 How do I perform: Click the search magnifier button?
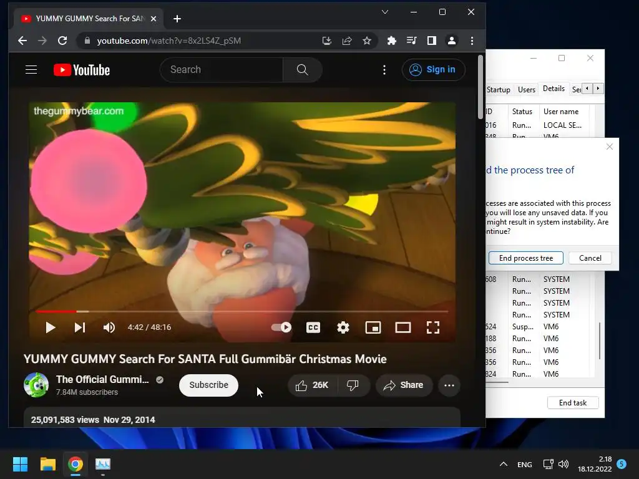(303, 70)
